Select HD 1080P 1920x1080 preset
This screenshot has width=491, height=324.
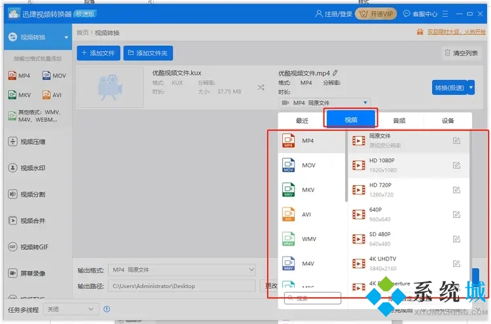409,166
